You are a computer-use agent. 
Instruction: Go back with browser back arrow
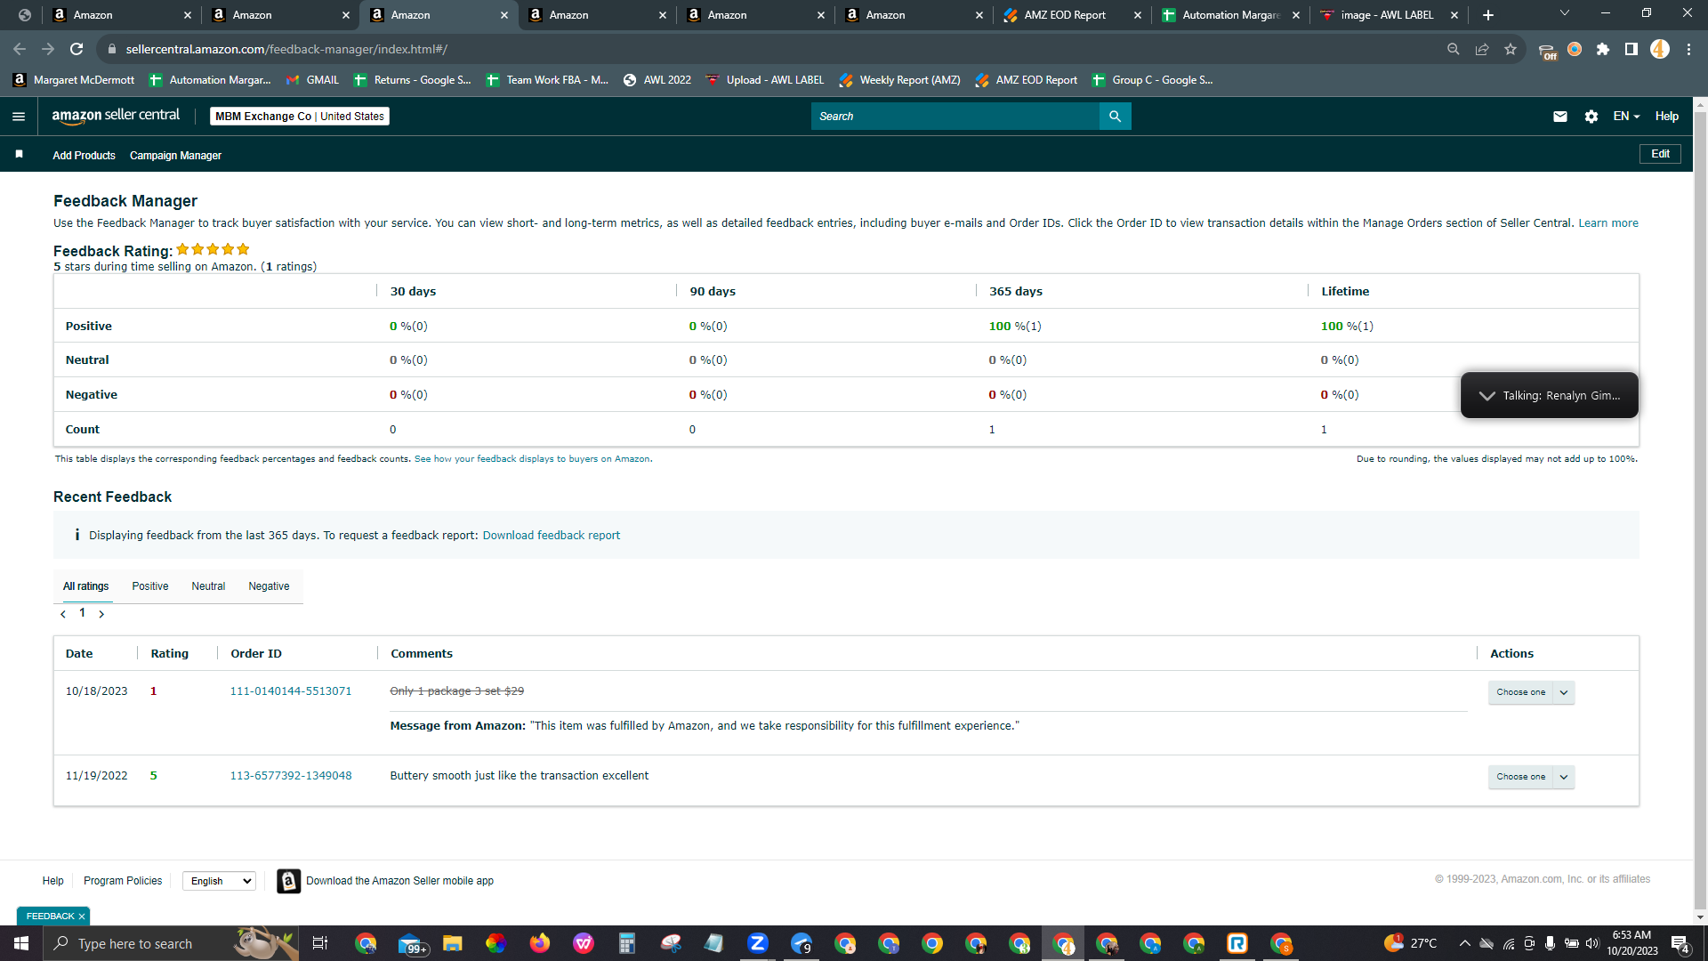point(20,49)
